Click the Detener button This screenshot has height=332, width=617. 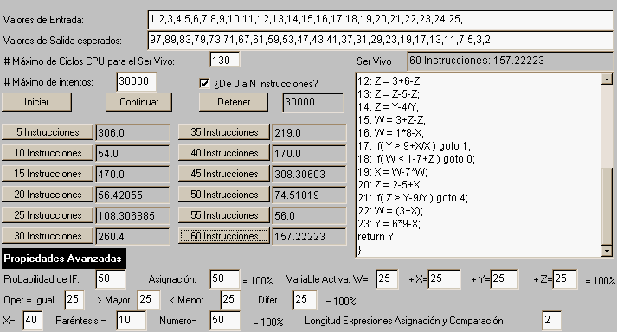click(234, 102)
